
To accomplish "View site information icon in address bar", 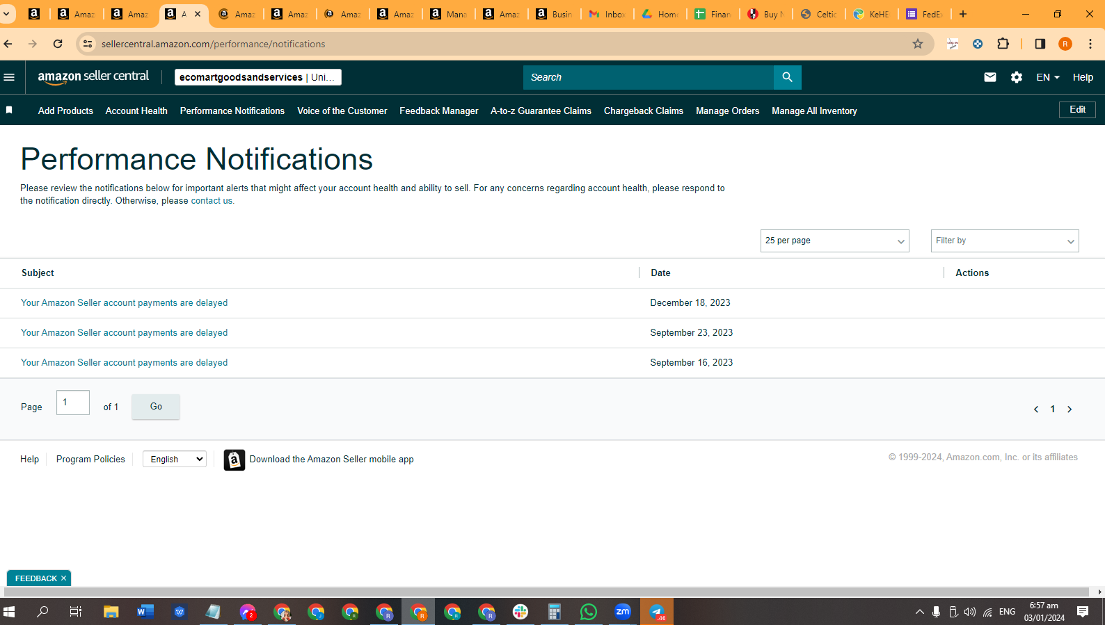I will 88,44.
